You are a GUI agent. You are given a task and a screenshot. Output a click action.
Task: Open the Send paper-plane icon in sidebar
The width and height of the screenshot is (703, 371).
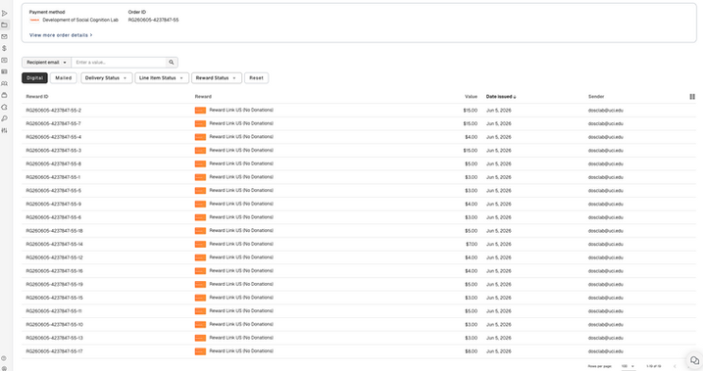click(x=5, y=14)
